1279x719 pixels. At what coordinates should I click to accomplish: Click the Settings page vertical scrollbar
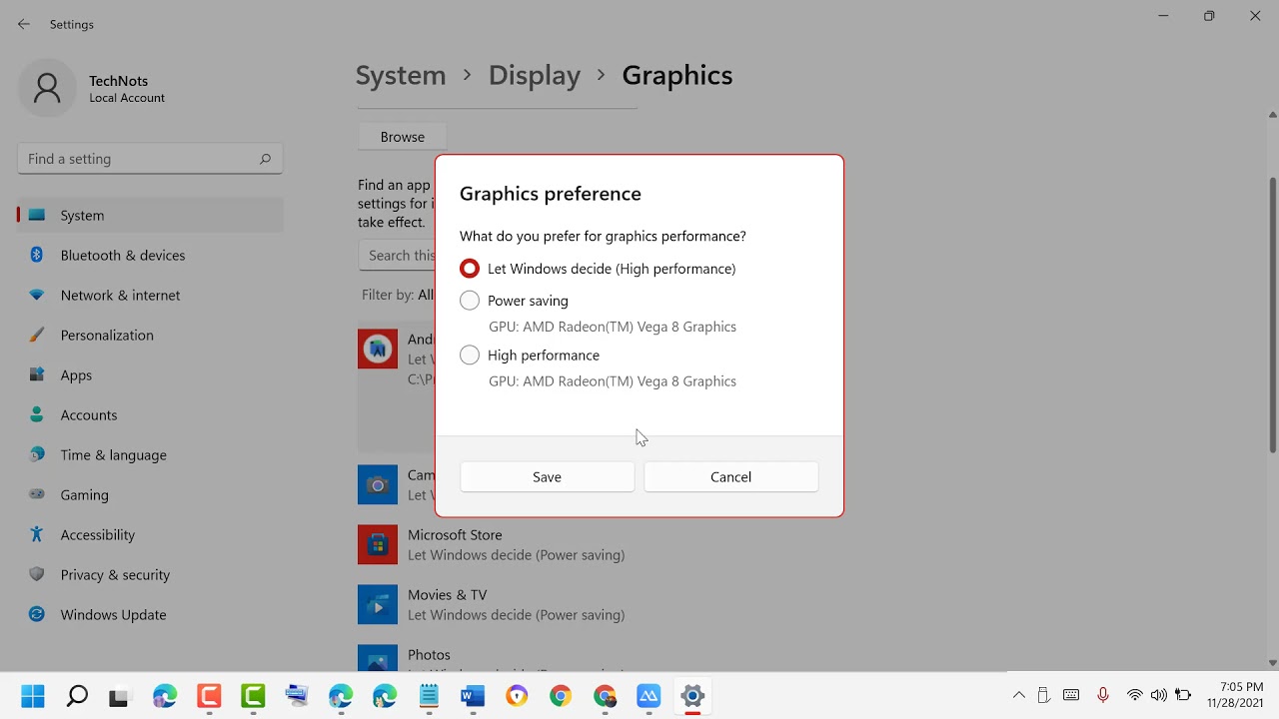click(x=1272, y=315)
